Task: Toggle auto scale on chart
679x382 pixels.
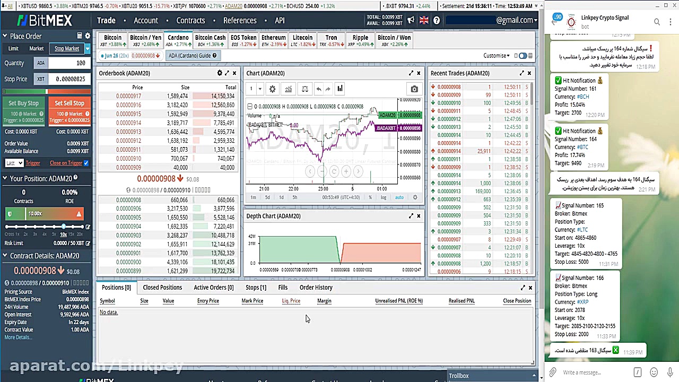Action: click(399, 197)
